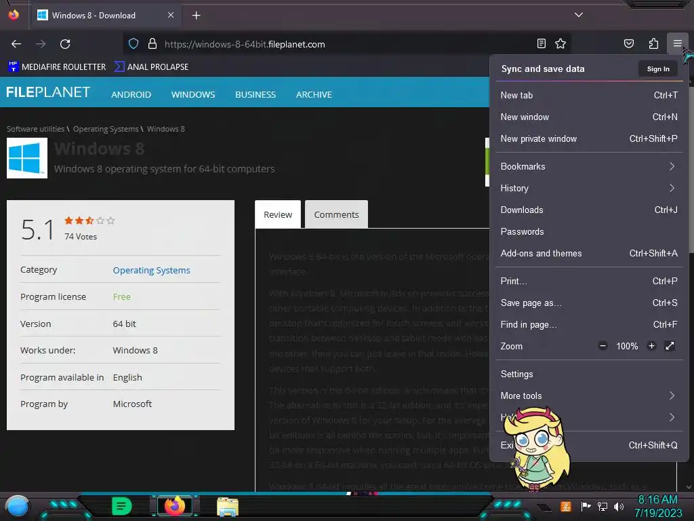Open the Extensions puzzle icon
The width and height of the screenshot is (694, 521).
pos(653,43)
